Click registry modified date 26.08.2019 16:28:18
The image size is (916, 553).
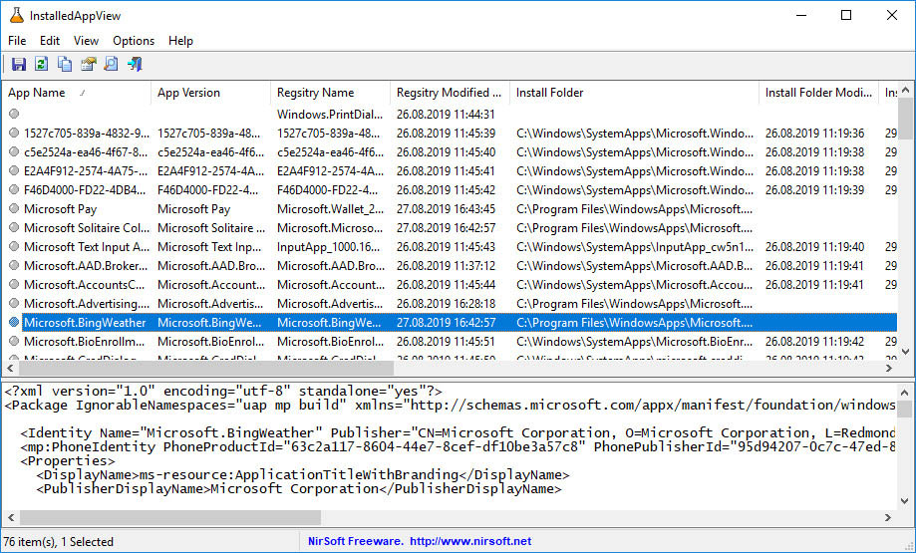click(x=446, y=304)
